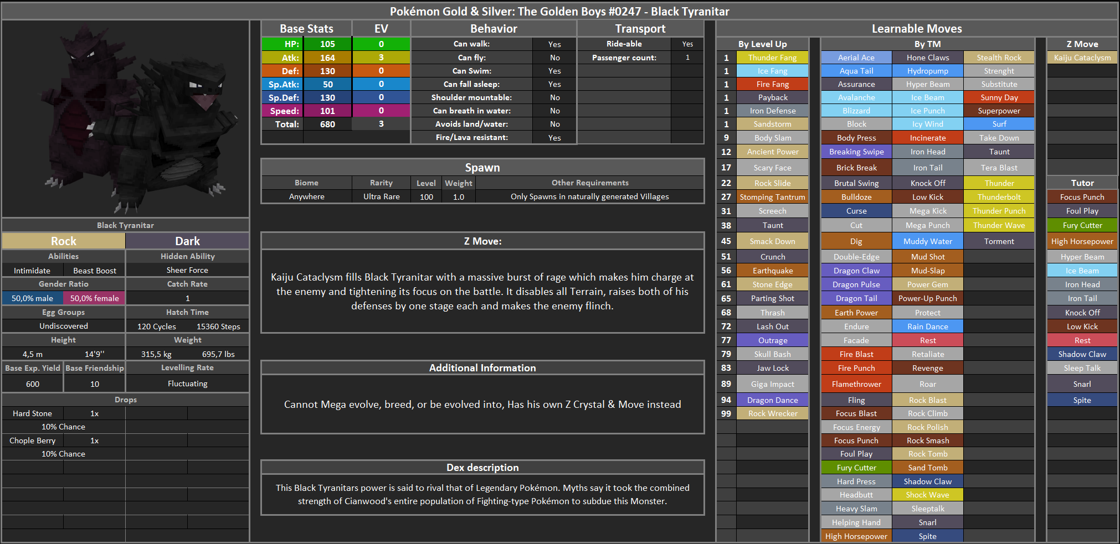Select the Hard Stone drop entry
The image size is (1120, 544).
[x=33, y=413]
